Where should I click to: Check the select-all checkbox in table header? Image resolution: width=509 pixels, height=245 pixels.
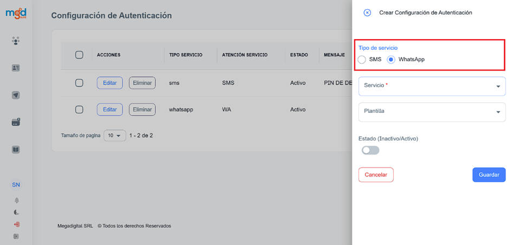point(79,55)
